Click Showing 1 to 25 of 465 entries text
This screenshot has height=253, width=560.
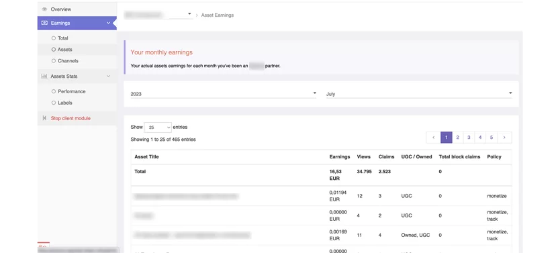point(163,140)
